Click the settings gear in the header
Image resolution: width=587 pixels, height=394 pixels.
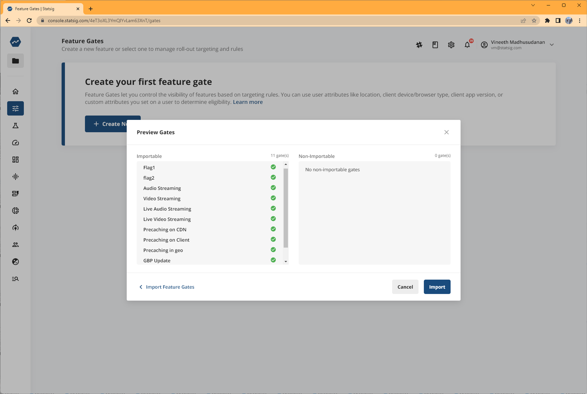click(x=451, y=45)
